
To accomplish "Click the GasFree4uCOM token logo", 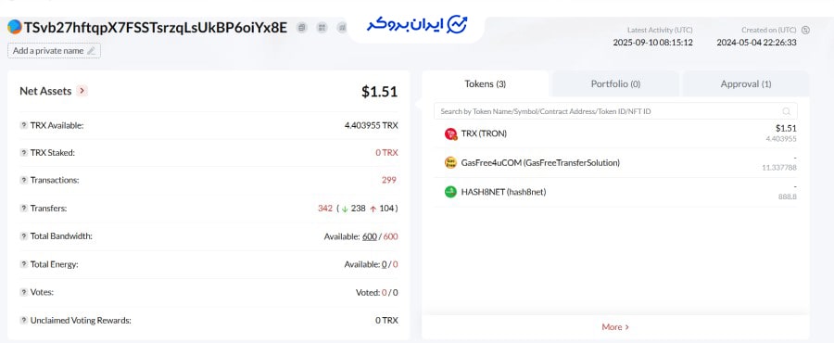I will point(450,163).
